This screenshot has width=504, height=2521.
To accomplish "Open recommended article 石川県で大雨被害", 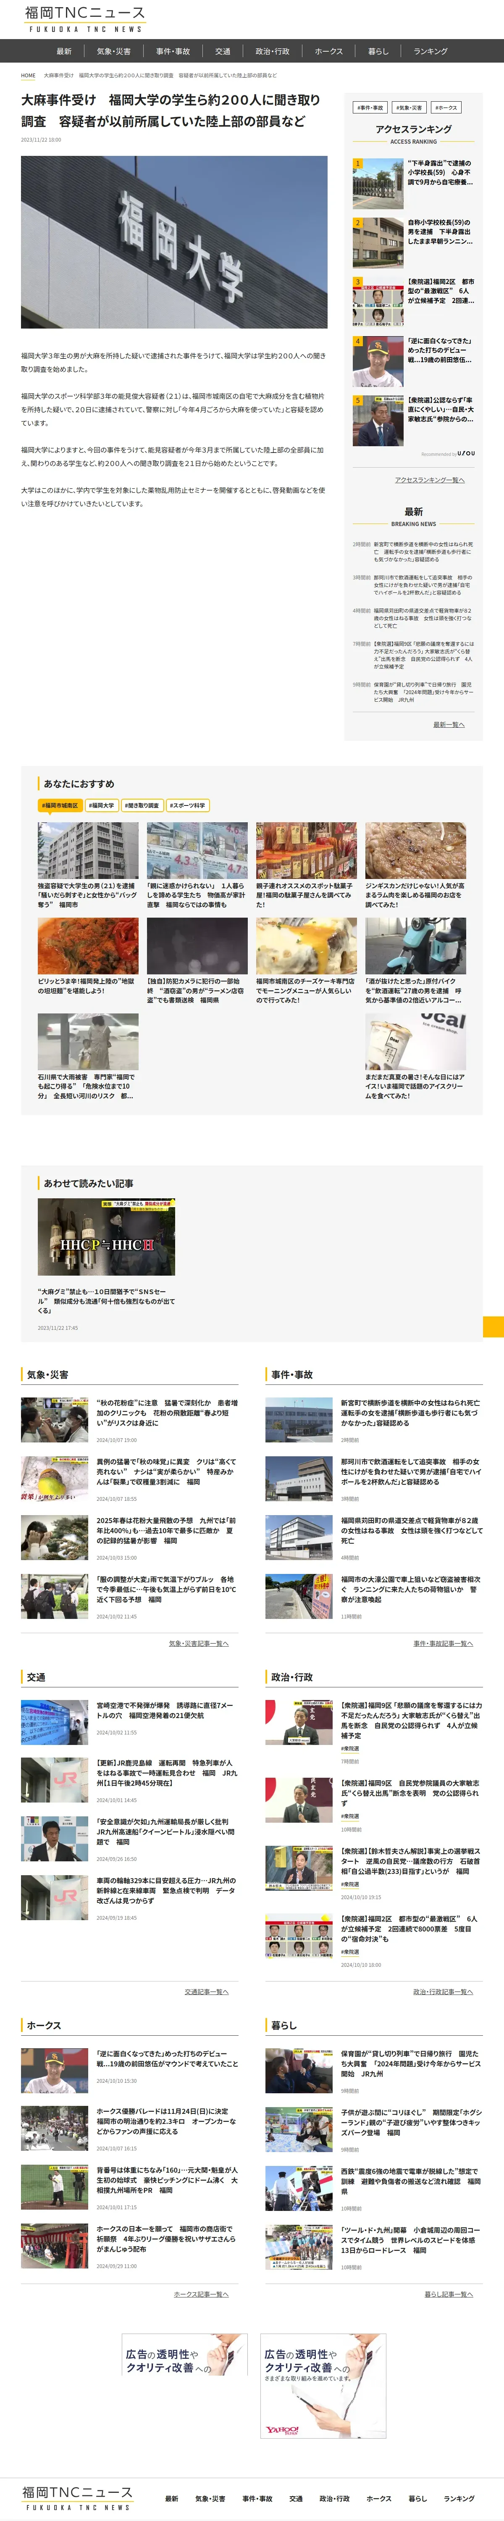I will (88, 1086).
